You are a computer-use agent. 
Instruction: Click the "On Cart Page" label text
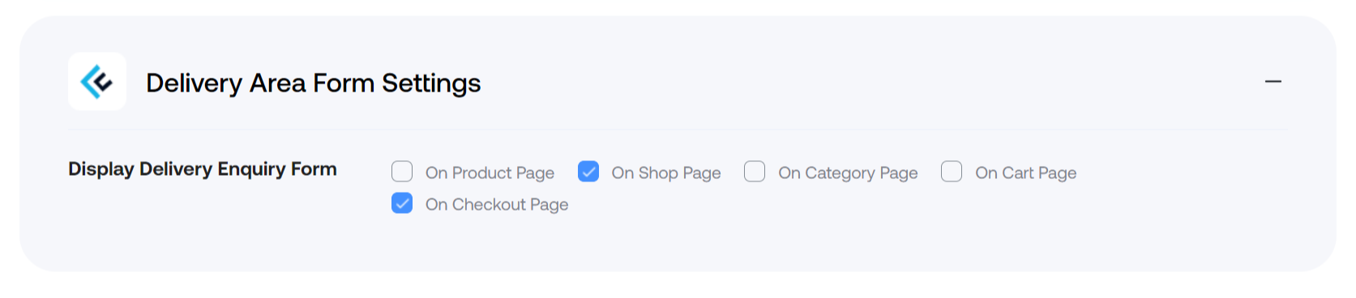click(1026, 173)
